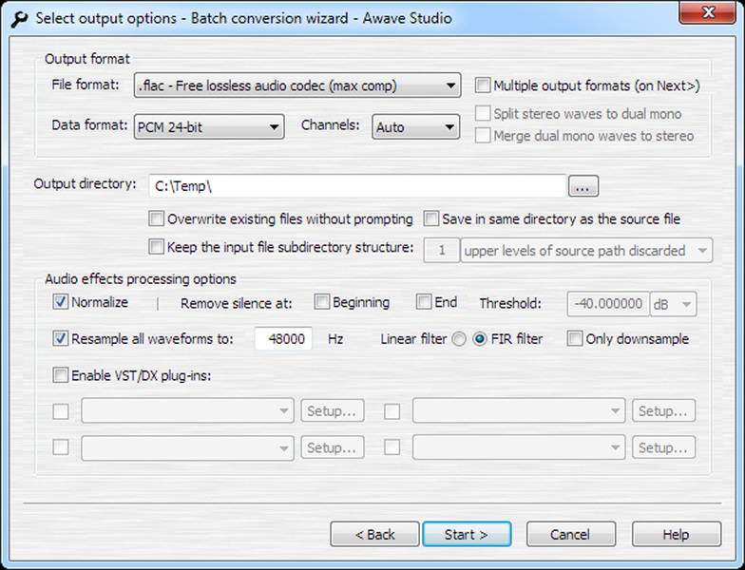Click the Cancel button

[x=570, y=534]
